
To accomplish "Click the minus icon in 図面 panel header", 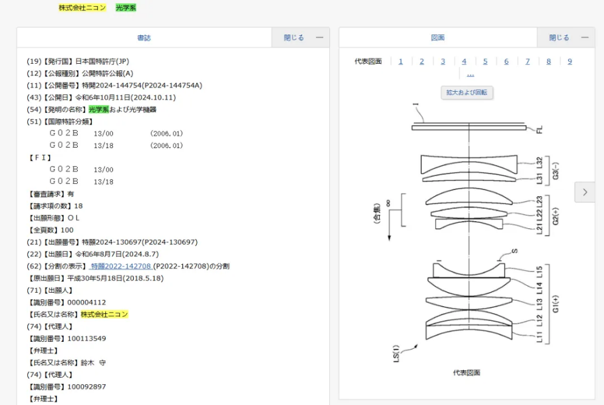I will 585,38.
